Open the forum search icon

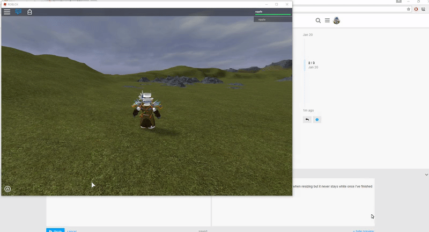pyautogui.click(x=318, y=20)
